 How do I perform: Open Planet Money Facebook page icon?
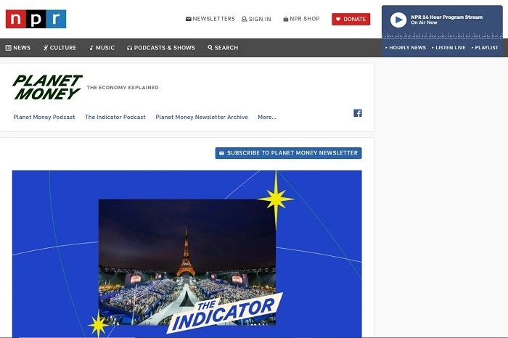(358, 113)
